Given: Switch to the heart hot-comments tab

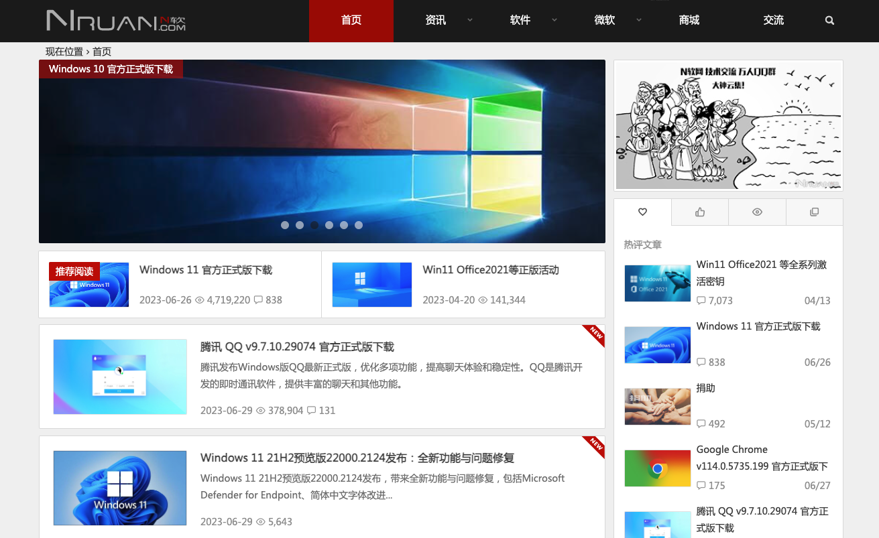Looking at the screenshot, I should [642, 212].
